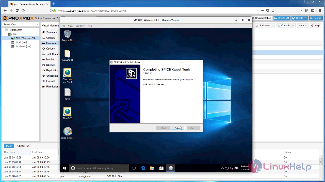The width and height of the screenshot is (325, 182).
Task: Open the Firefox downloads panel
Action: coord(301,11)
